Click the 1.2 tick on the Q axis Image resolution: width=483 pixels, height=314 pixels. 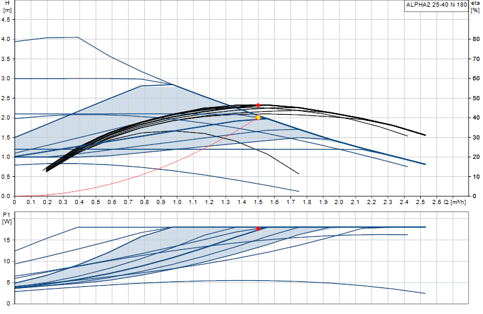tap(210, 202)
